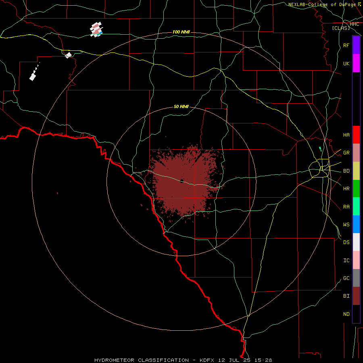
Task: Click the HYDROMETEOR CLASSIFICATION title text
Action: click(142, 360)
